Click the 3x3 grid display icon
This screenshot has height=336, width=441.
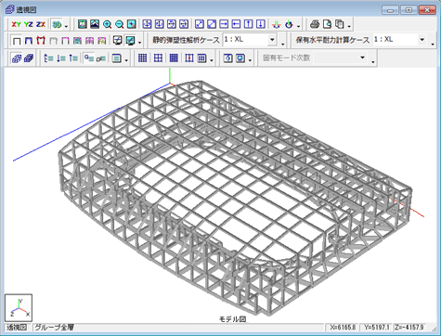(x=142, y=58)
